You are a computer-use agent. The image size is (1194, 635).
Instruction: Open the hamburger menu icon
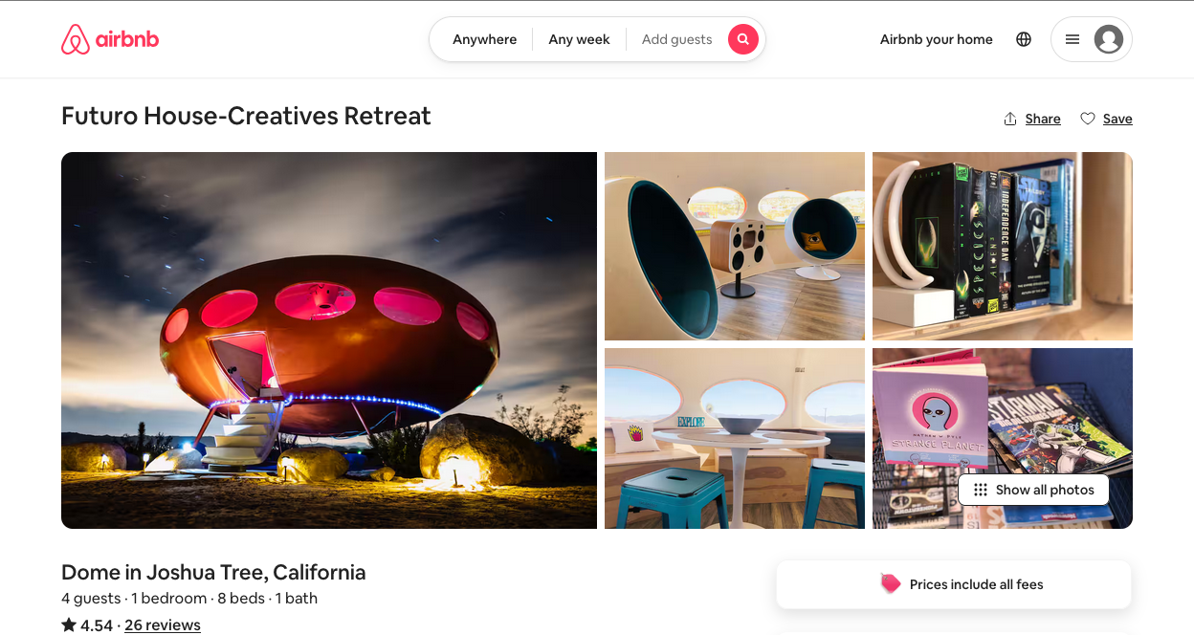click(x=1072, y=39)
